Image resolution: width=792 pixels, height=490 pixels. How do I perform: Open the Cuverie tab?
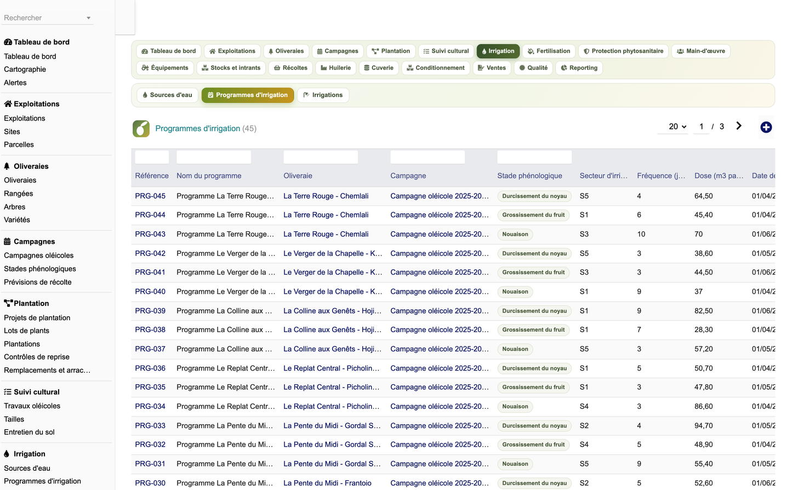(378, 68)
